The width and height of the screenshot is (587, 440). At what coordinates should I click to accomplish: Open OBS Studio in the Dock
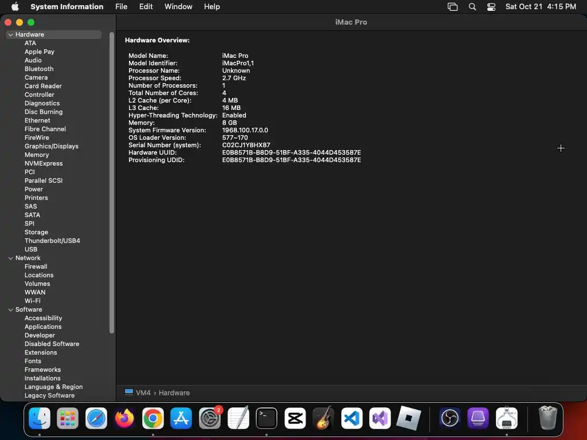450,418
